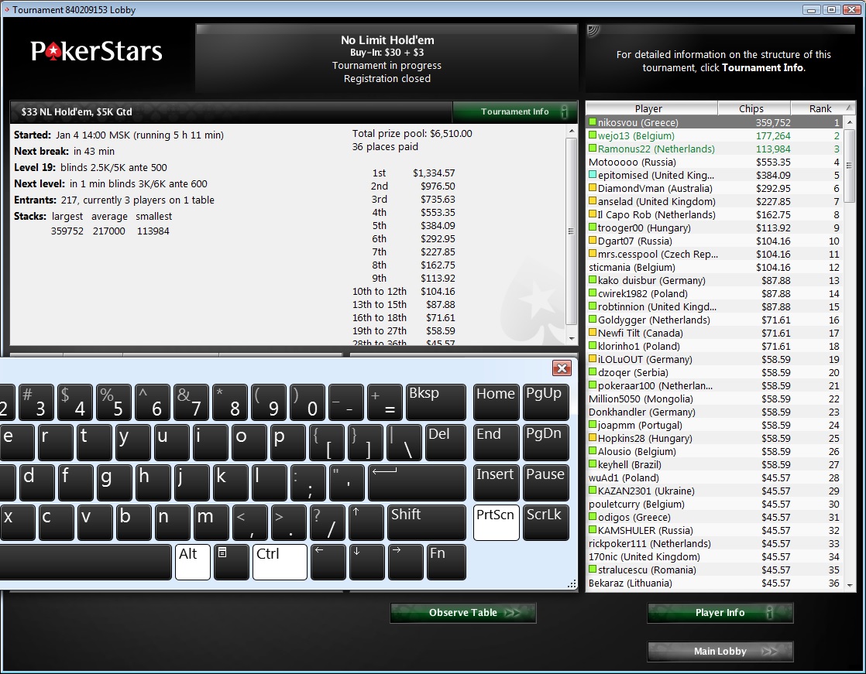Select player dzoqer (Serbia)
The height and width of the screenshot is (674, 866).
coord(715,373)
